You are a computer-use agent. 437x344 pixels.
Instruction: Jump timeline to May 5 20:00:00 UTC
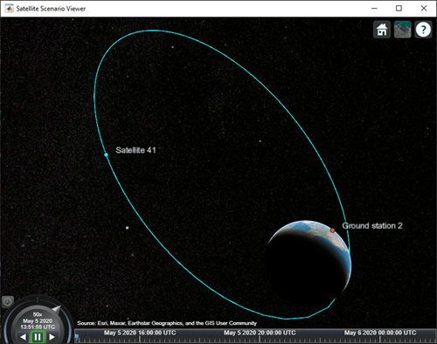pyautogui.click(x=260, y=333)
